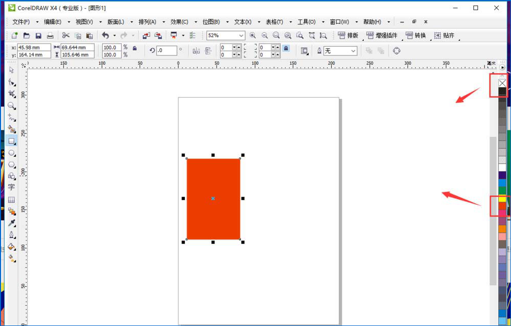Click the no-fill X swatch
The width and height of the screenshot is (511, 326).
click(502, 83)
